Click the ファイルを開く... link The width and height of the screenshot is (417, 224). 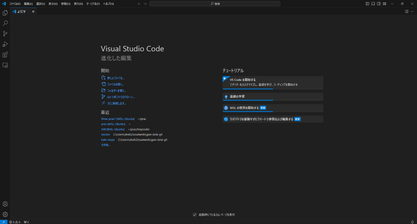(x=116, y=84)
